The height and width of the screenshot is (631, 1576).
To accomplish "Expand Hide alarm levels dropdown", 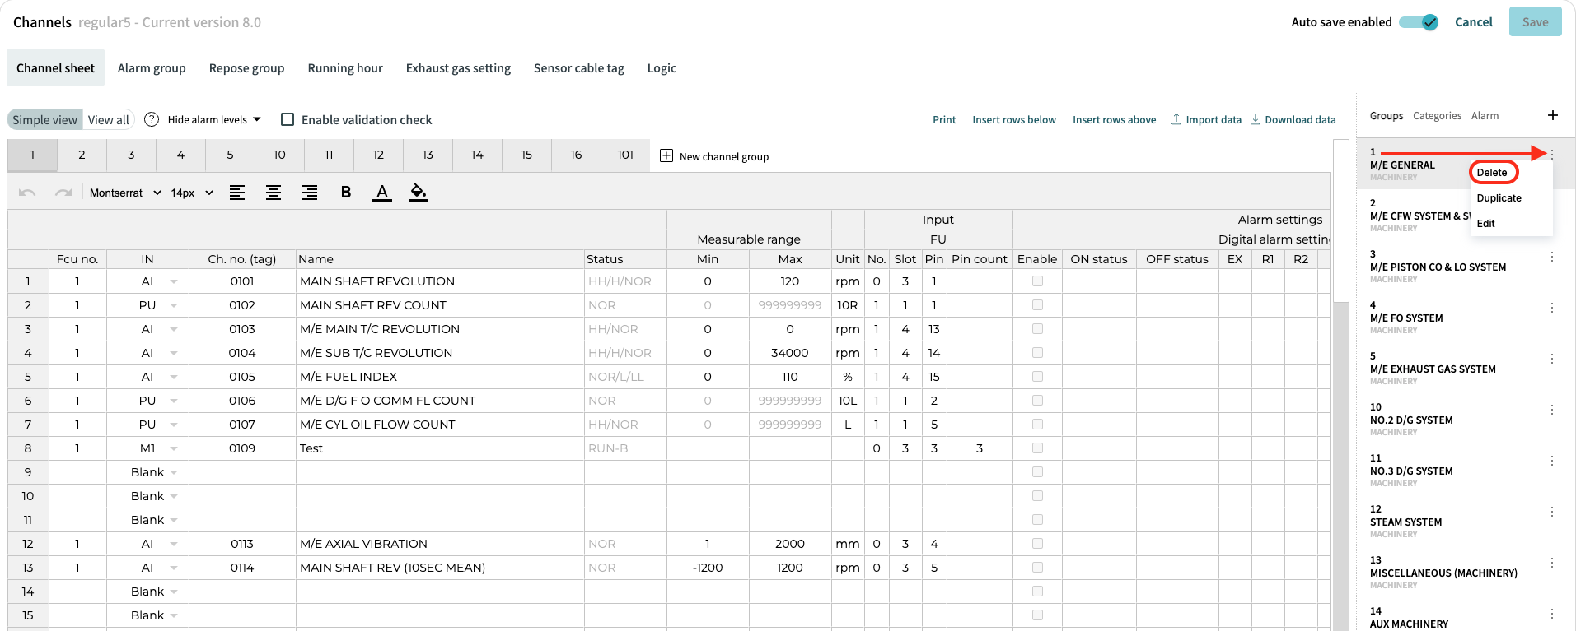I will coord(214,119).
